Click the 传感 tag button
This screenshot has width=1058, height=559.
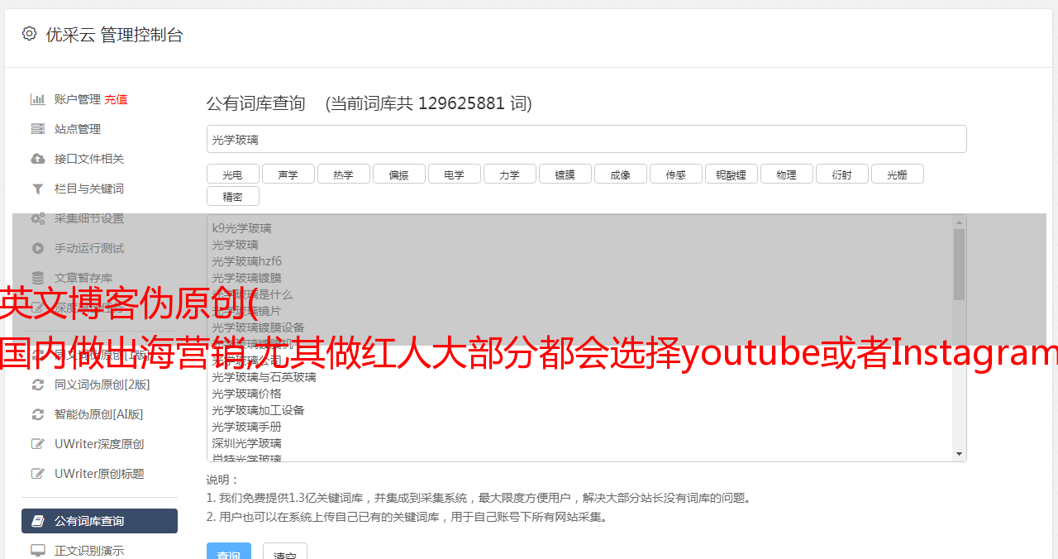click(675, 174)
